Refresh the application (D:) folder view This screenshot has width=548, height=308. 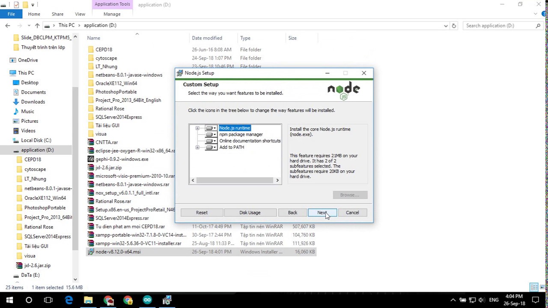click(454, 26)
